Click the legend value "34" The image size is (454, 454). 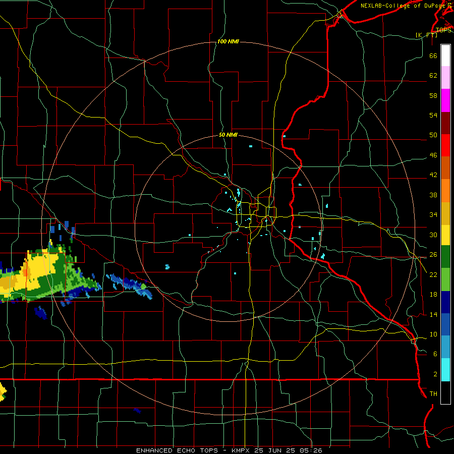(x=433, y=215)
